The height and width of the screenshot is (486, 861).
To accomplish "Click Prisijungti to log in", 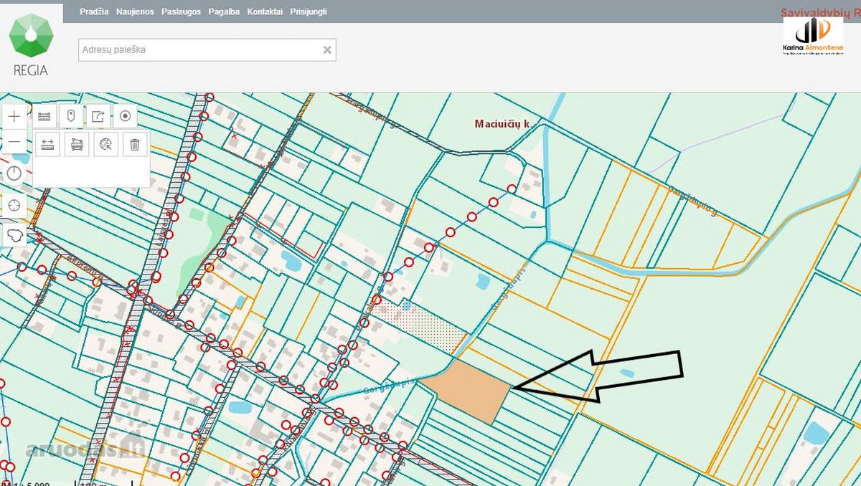I will (x=309, y=11).
